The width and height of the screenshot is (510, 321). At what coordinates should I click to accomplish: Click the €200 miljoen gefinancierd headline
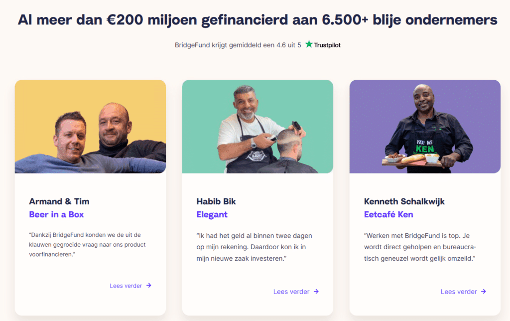(257, 20)
